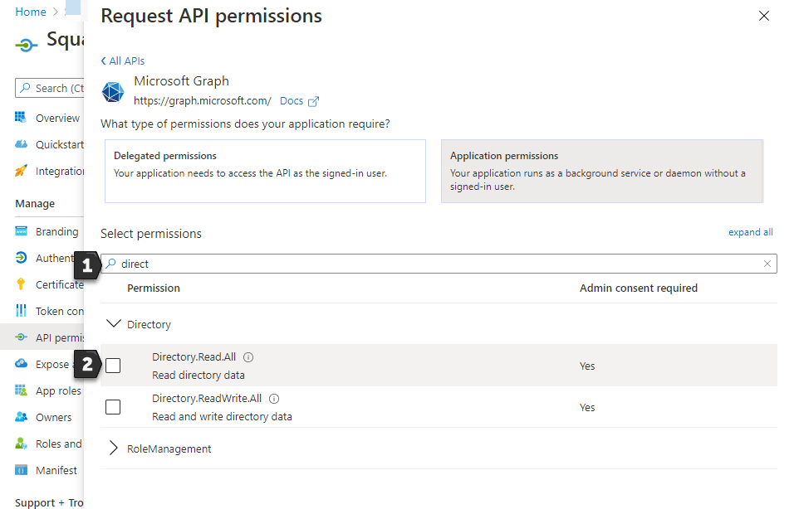Click info icon beside Directory.ReadWrite.All
The image size is (794, 509).
(x=274, y=399)
